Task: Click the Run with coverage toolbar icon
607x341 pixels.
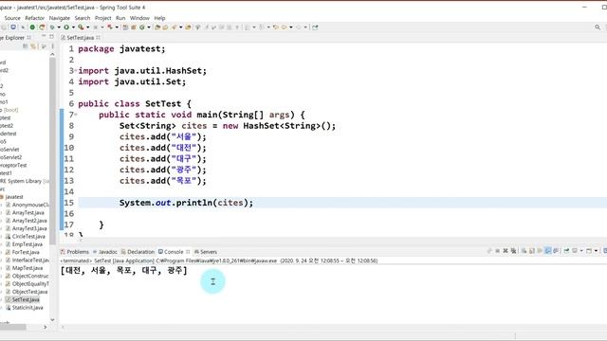Action: pyautogui.click(x=81, y=27)
